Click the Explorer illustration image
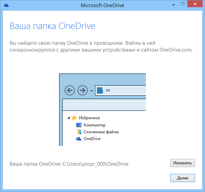 point(102,110)
